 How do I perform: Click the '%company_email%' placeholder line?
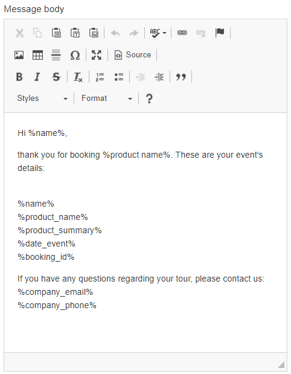pos(55,292)
